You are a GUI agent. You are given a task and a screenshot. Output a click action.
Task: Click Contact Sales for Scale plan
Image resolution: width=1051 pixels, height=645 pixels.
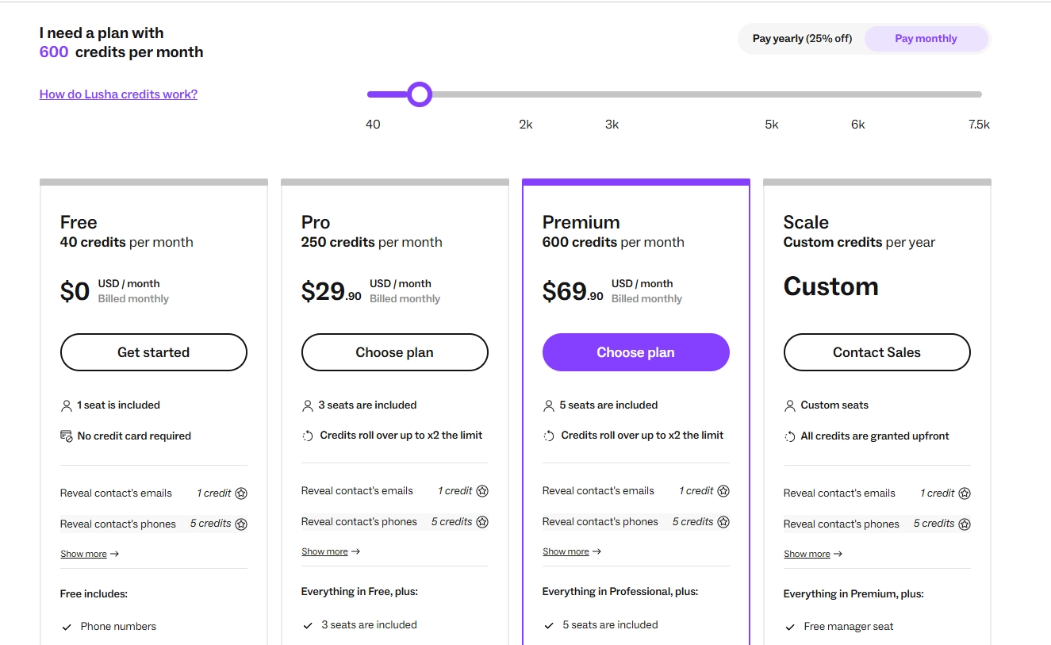coord(876,352)
